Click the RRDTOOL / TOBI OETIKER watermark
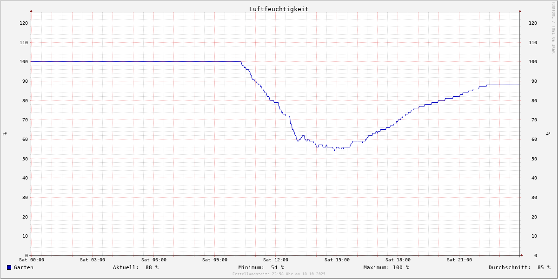 pos(553,28)
